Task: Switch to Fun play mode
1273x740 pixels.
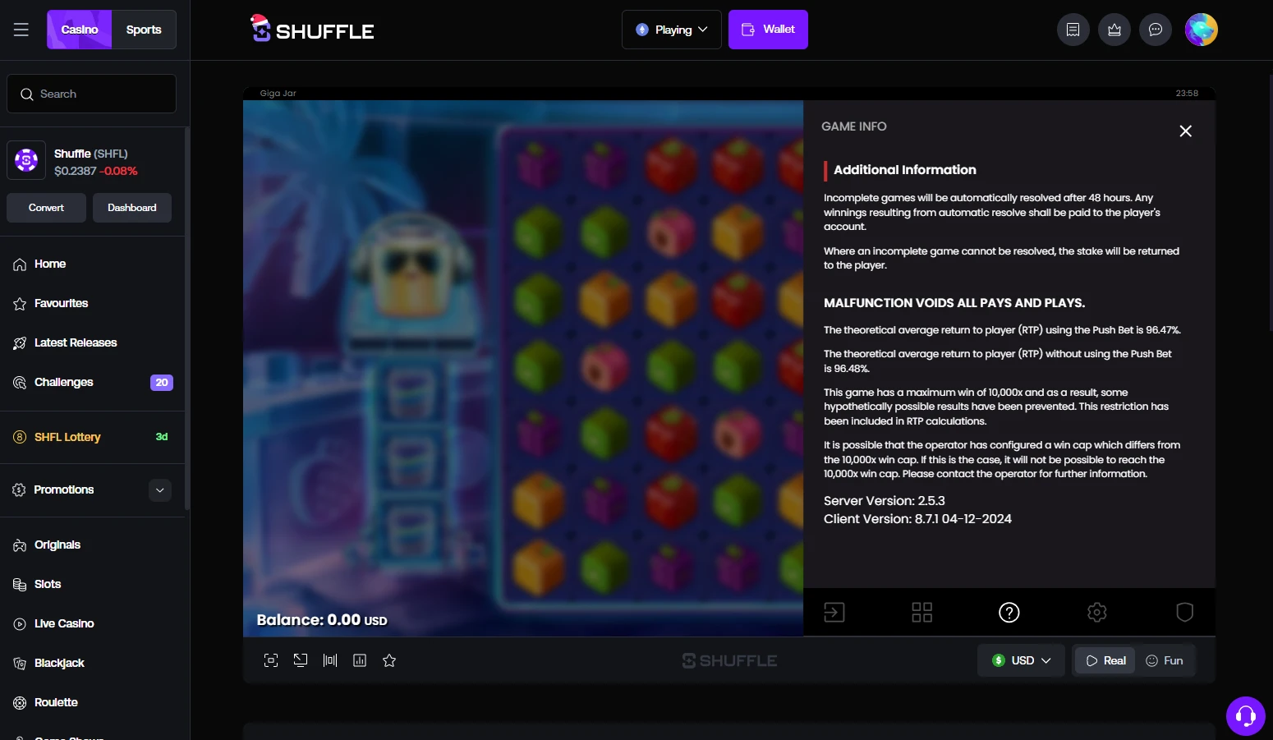Action: coord(1165,660)
